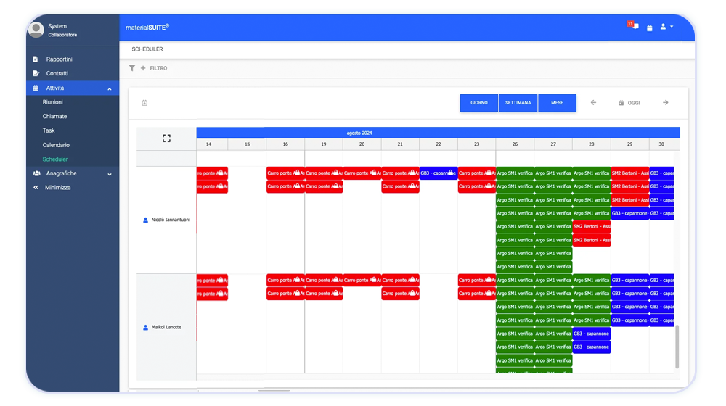Image resolution: width=726 pixels, height=406 pixels.
Task: Minimize the sidebar with Minimizza
Action: pos(57,188)
